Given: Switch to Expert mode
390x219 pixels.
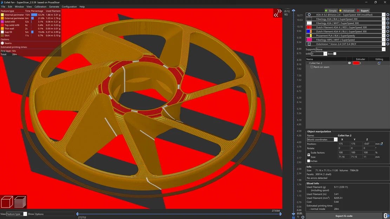Looking at the screenshot, I should pyautogui.click(x=363, y=11).
